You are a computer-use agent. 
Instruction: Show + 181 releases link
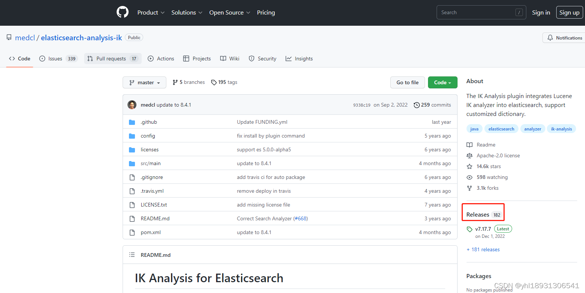coord(483,249)
